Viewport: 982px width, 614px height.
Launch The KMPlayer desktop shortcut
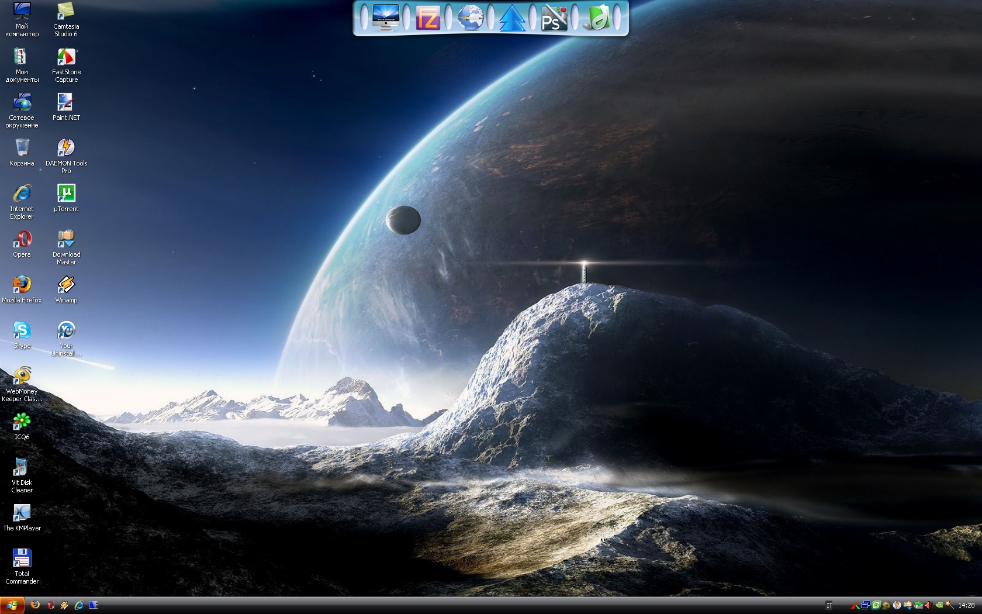22,518
